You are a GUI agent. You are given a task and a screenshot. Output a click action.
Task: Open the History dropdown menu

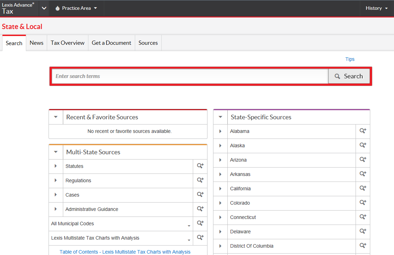(377, 8)
